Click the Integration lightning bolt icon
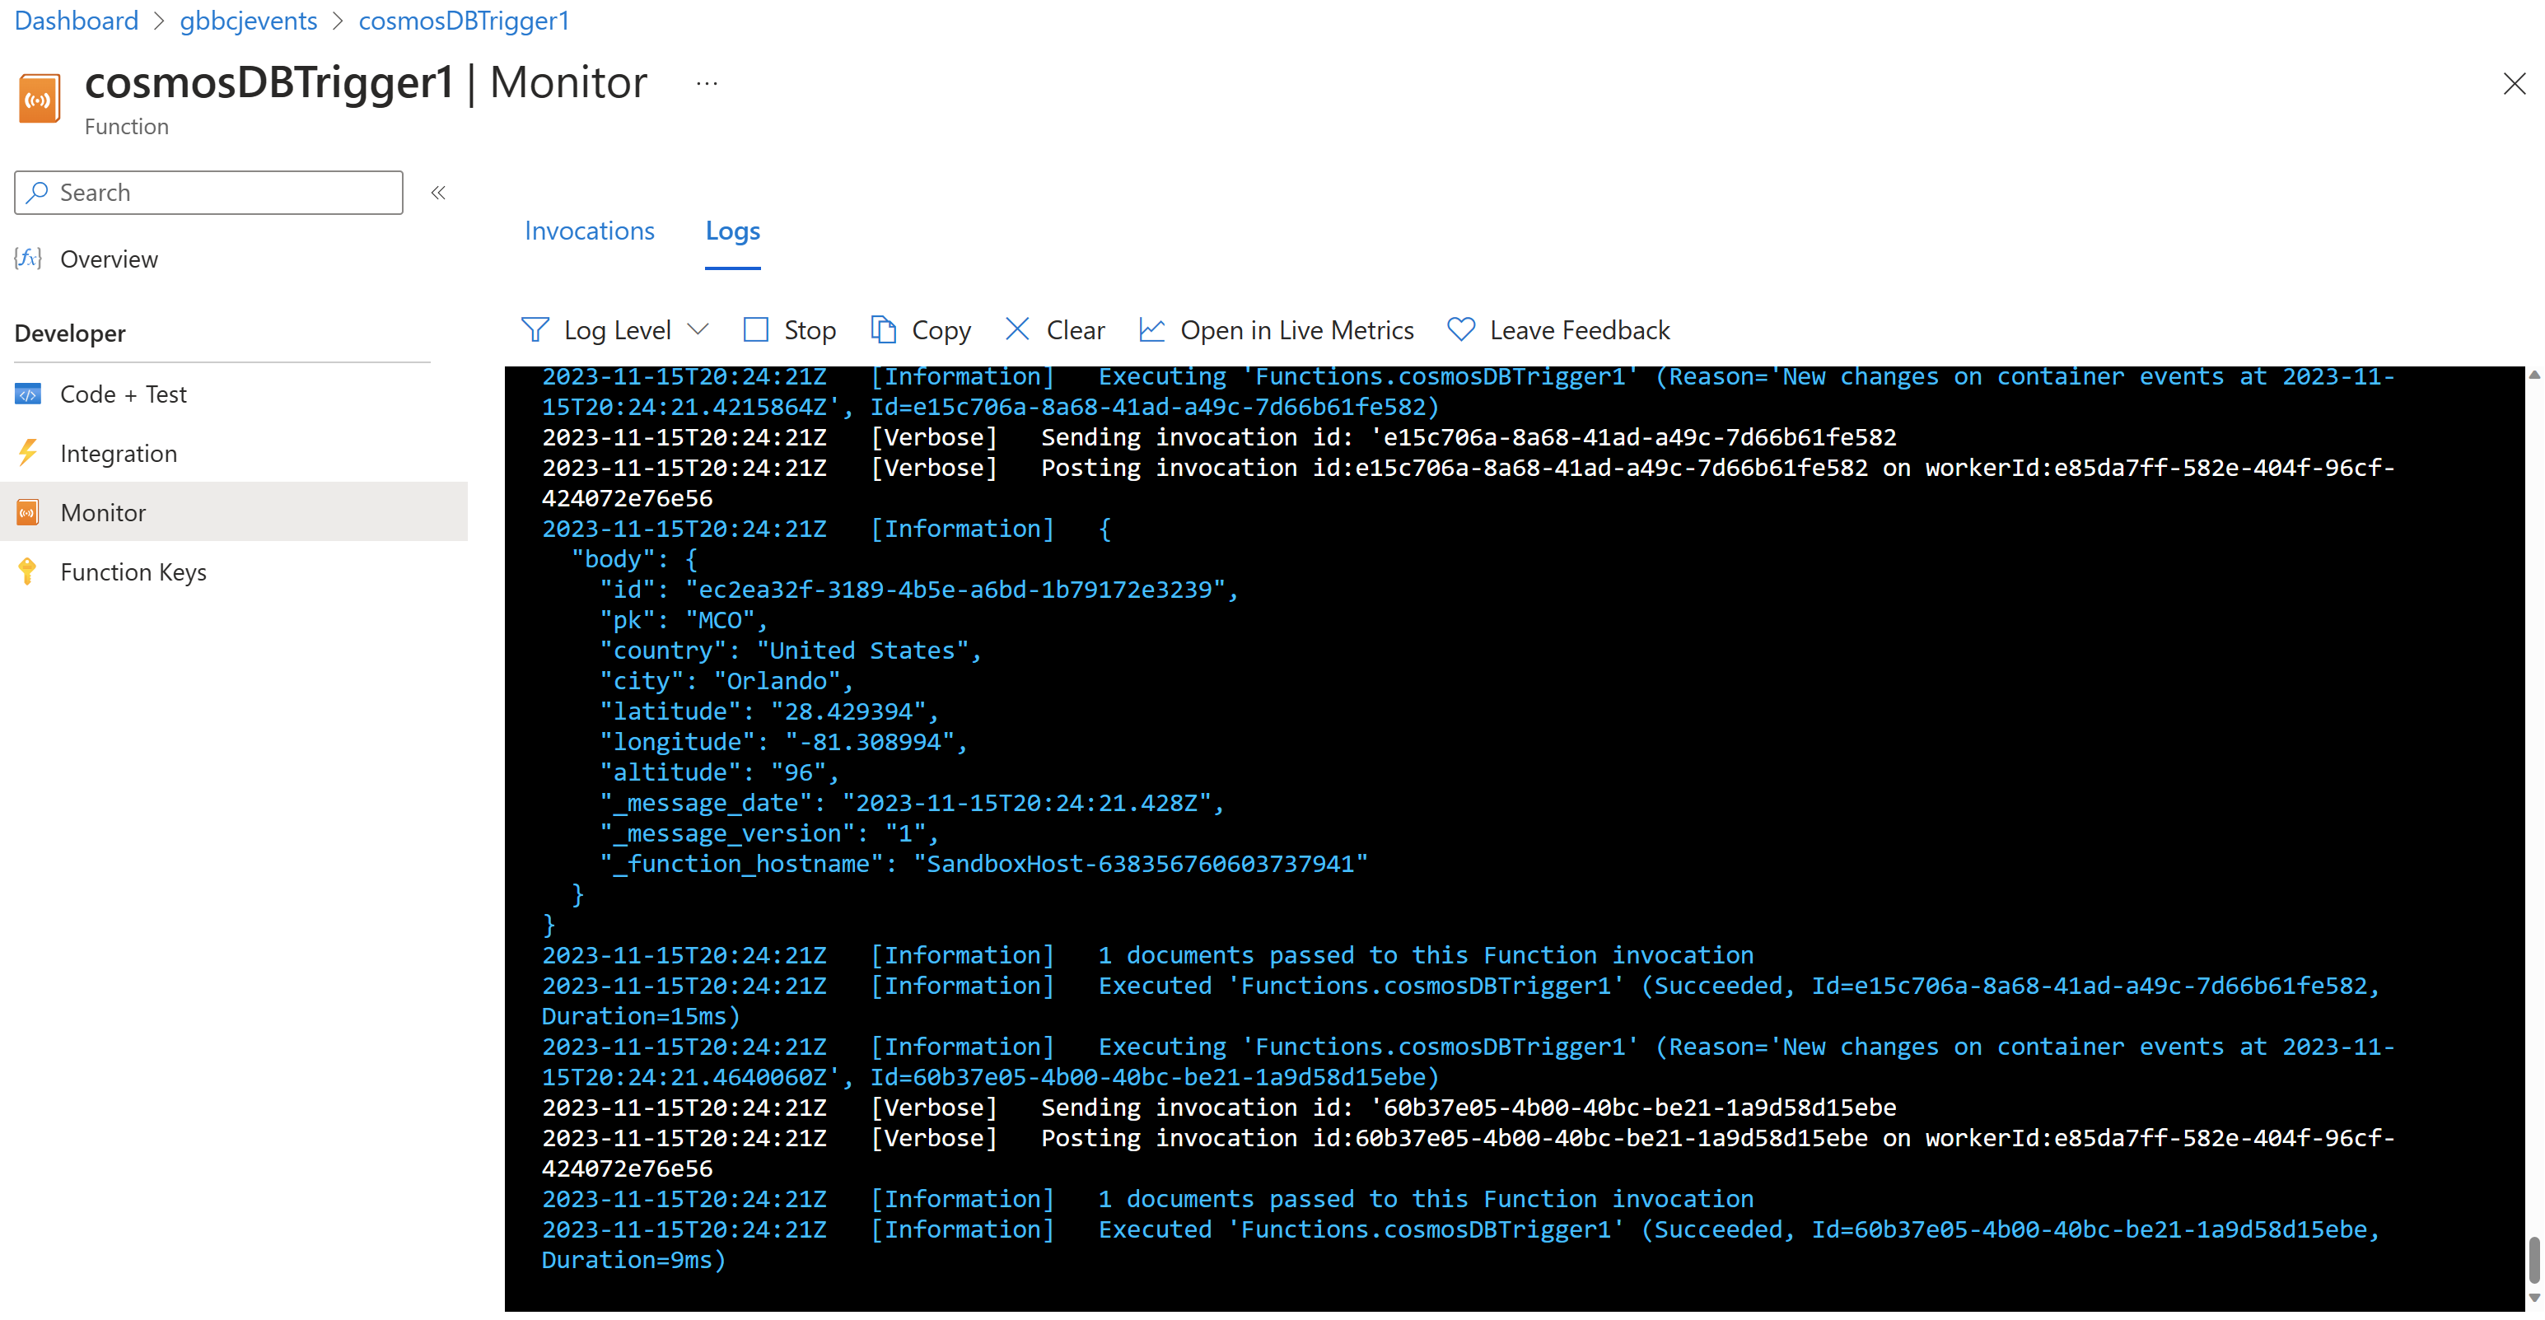 pyautogui.click(x=28, y=454)
